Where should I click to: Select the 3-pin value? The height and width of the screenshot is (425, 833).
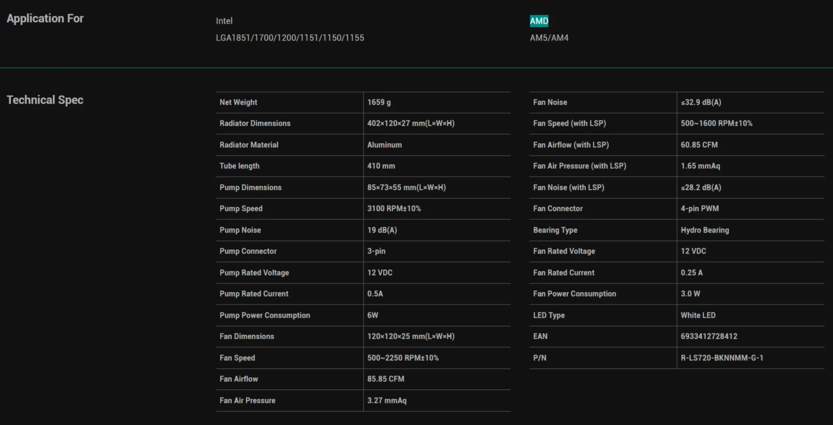point(376,251)
